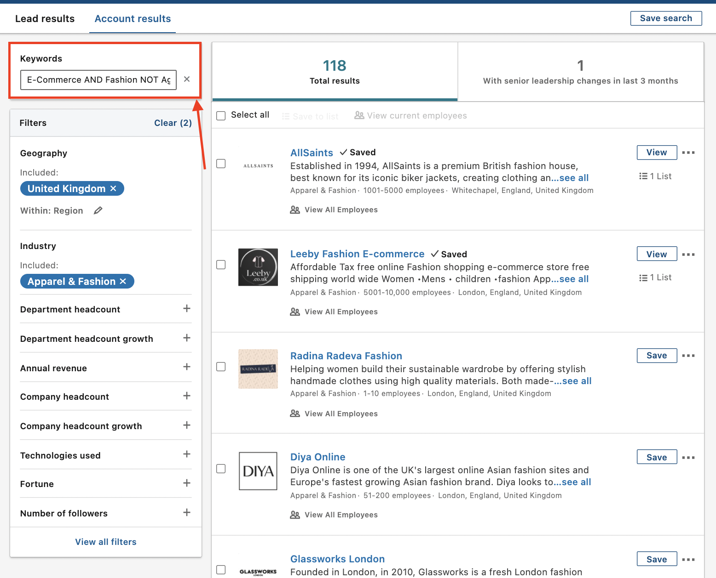Click people icon beside AllSaints View All Employees

(x=295, y=210)
